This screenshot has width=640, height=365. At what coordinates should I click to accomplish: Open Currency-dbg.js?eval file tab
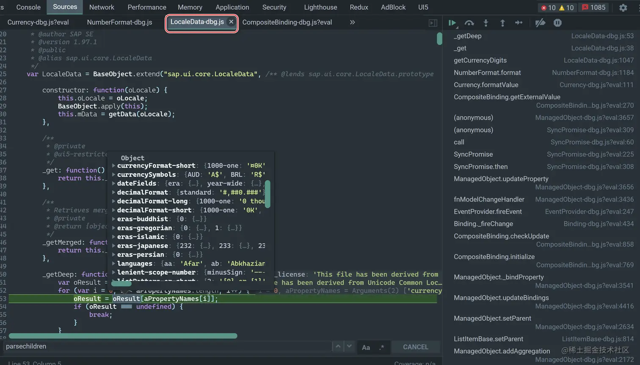38,22
